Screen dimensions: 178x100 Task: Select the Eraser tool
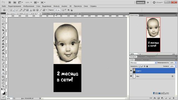3,50
